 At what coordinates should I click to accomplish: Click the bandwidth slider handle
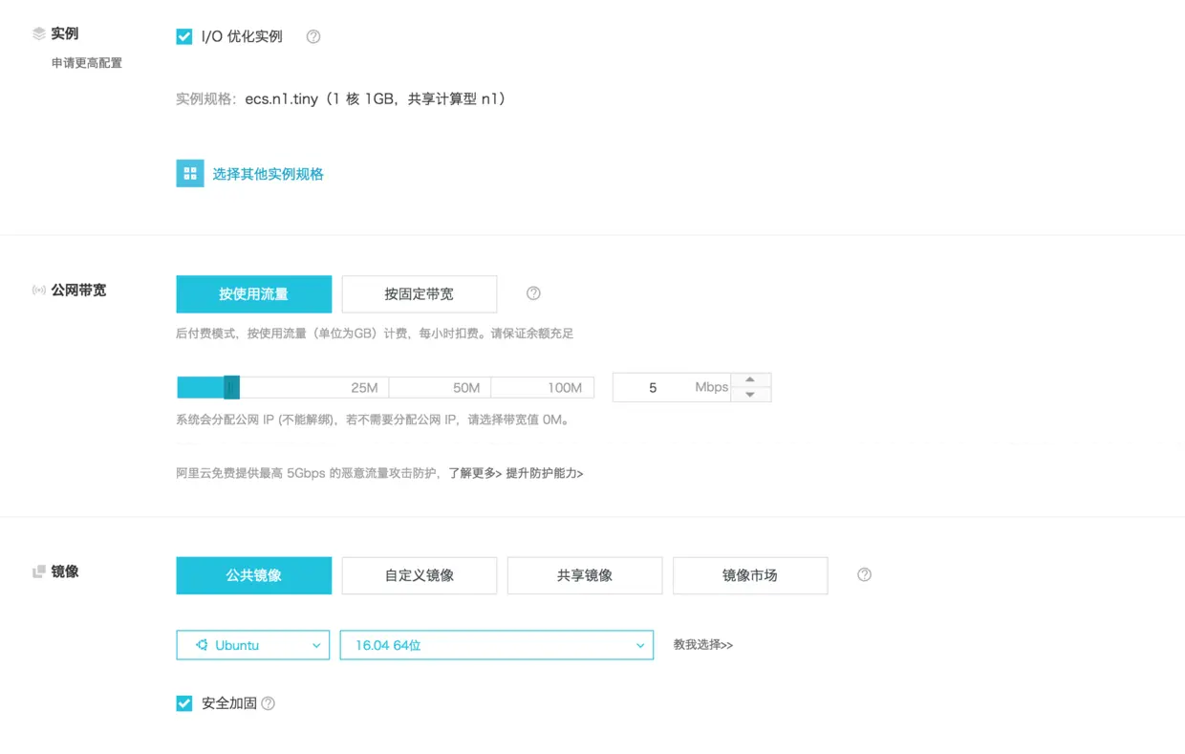point(229,387)
